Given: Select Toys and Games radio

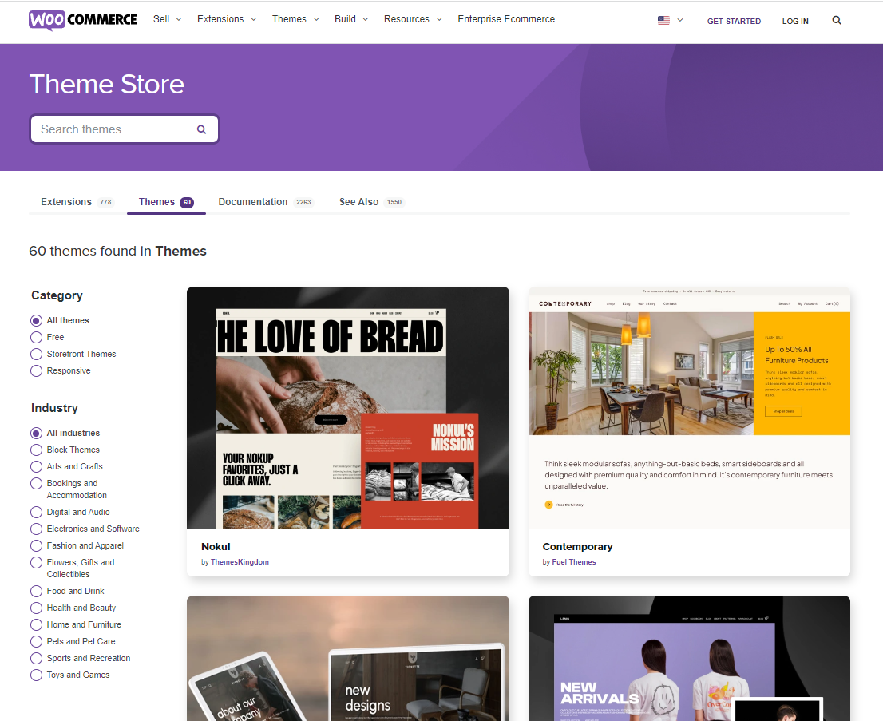Looking at the screenshot, I should (x=36, y=675).
